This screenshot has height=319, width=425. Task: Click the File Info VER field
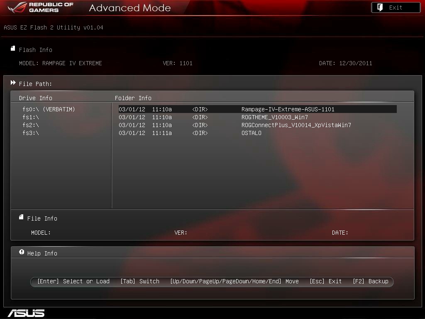coord(181,233)
